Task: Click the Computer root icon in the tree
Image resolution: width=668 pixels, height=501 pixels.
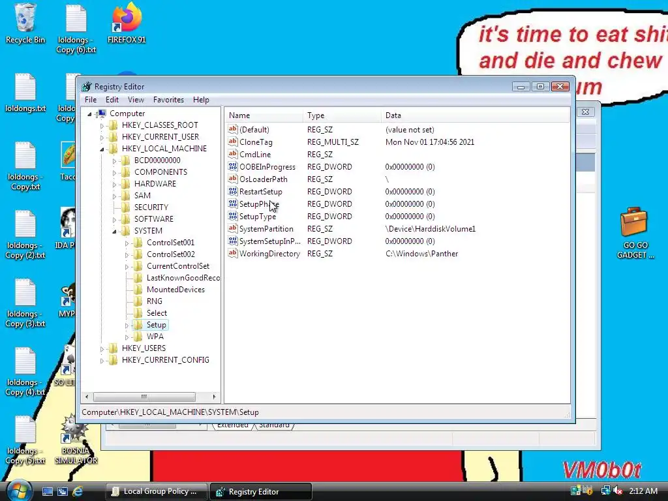Action: 102,114
